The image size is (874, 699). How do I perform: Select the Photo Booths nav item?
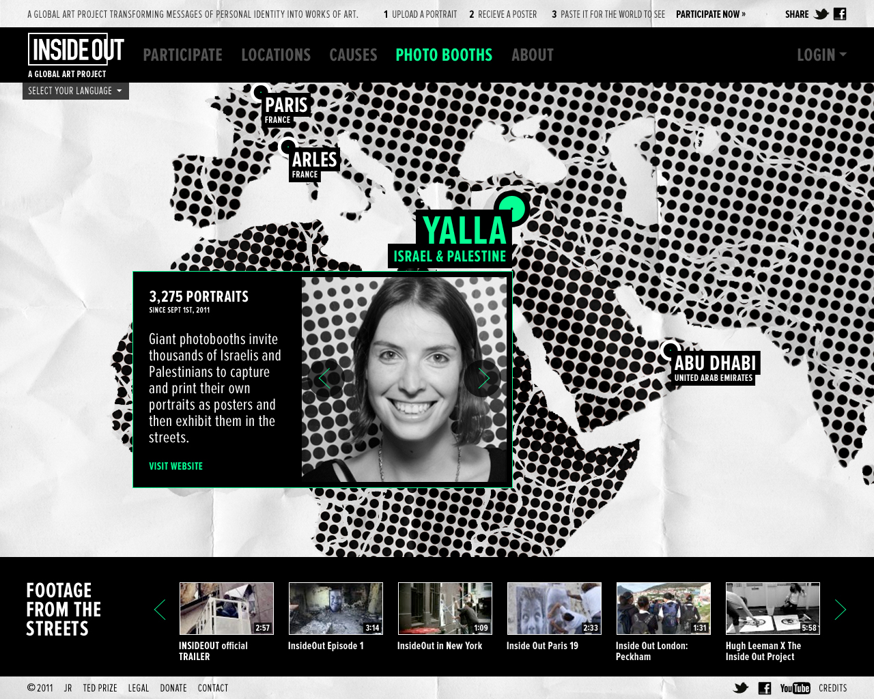(x=444, y=55)
